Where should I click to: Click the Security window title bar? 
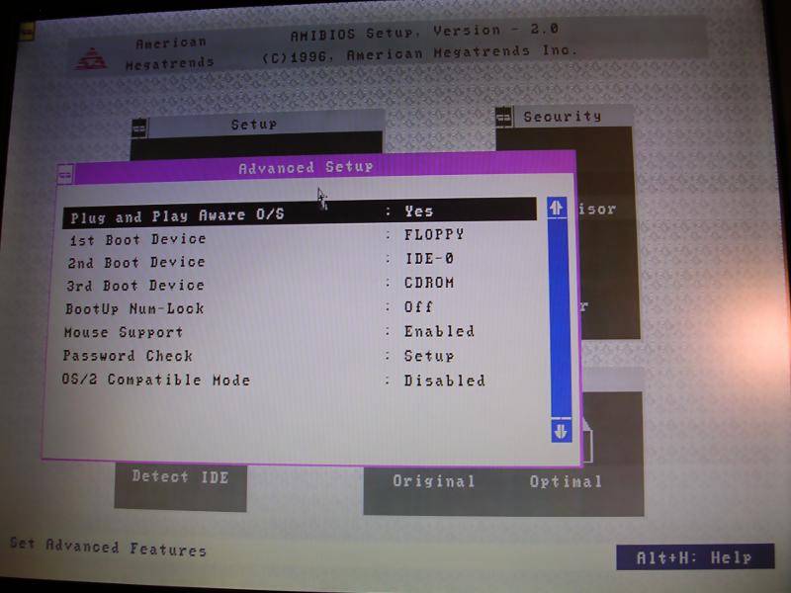pos(572,117)
